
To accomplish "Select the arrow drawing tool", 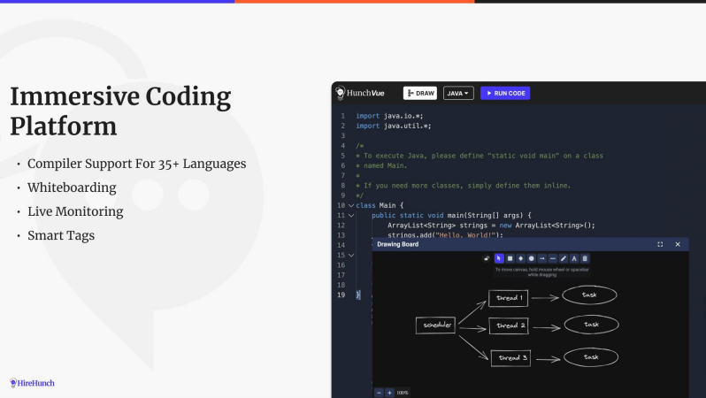I will pyautogui.click(x=542, y=258).
